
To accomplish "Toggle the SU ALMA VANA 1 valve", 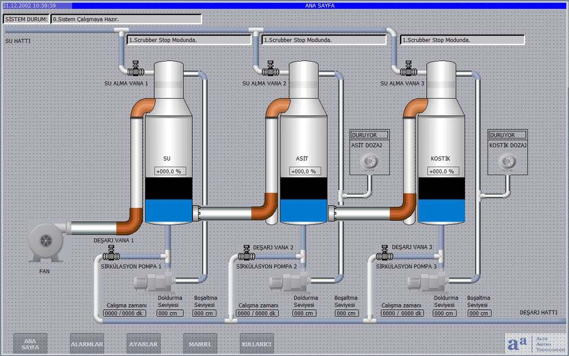I will point(136,69).
